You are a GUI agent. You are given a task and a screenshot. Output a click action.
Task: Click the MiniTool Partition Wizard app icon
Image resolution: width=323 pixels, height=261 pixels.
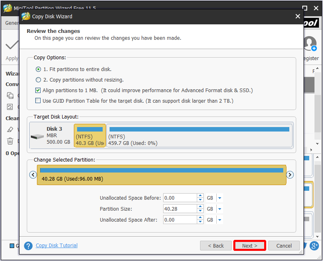[7, 8]
